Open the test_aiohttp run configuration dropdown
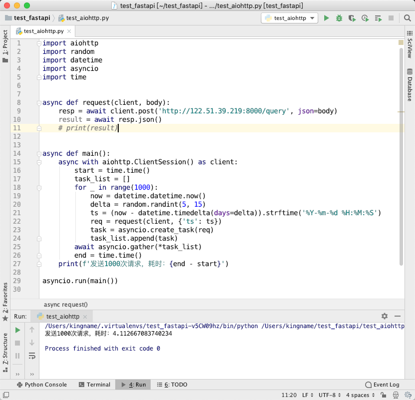The image size is (415, 400). 289,18
